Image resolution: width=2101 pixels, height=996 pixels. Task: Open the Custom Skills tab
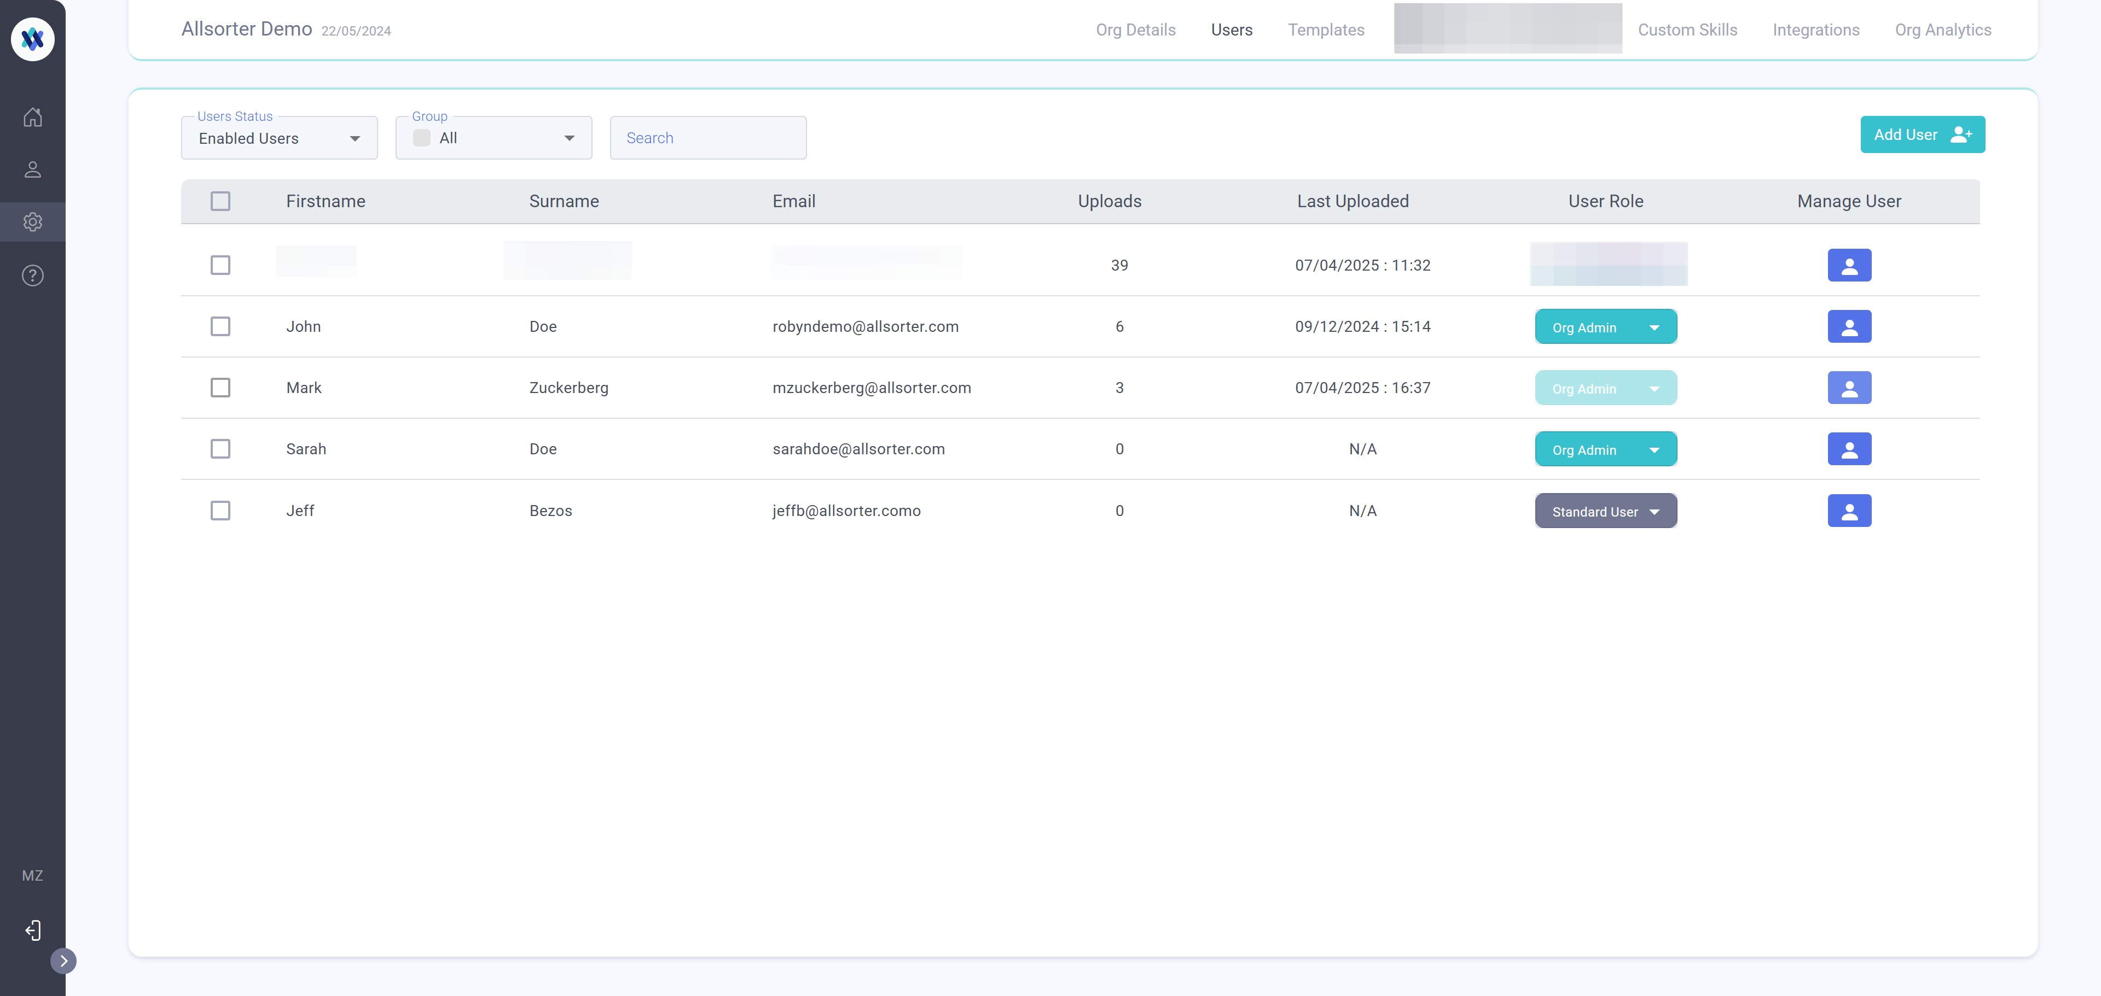(x=1687, y=30)
